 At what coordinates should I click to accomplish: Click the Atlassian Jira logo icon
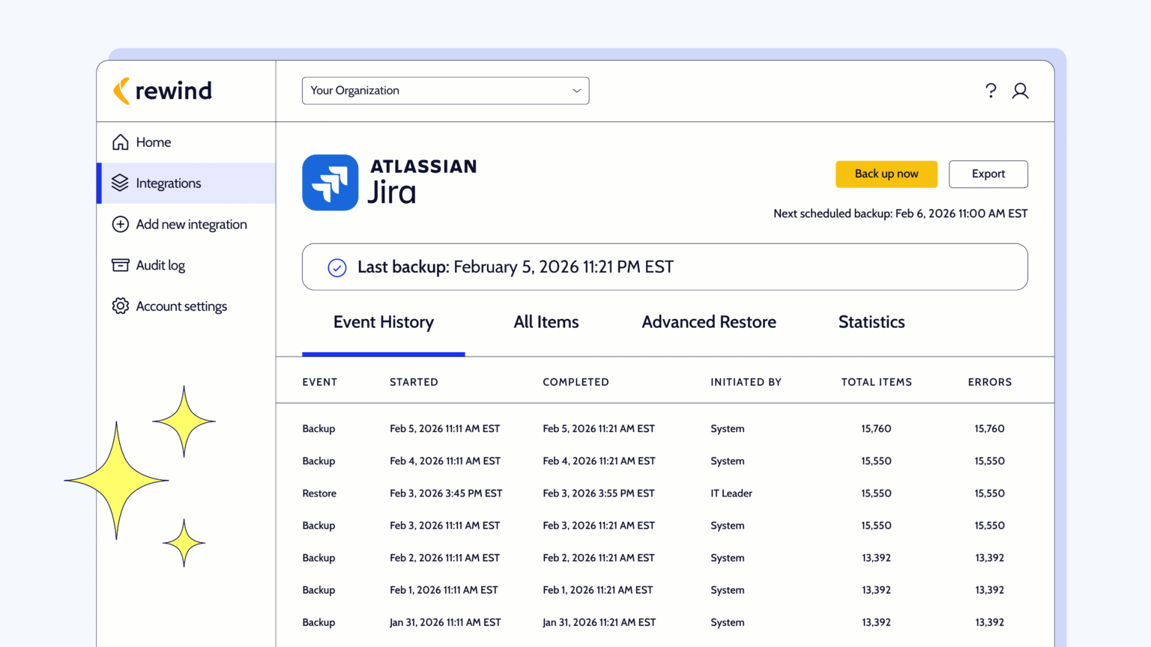pos(330,183)
